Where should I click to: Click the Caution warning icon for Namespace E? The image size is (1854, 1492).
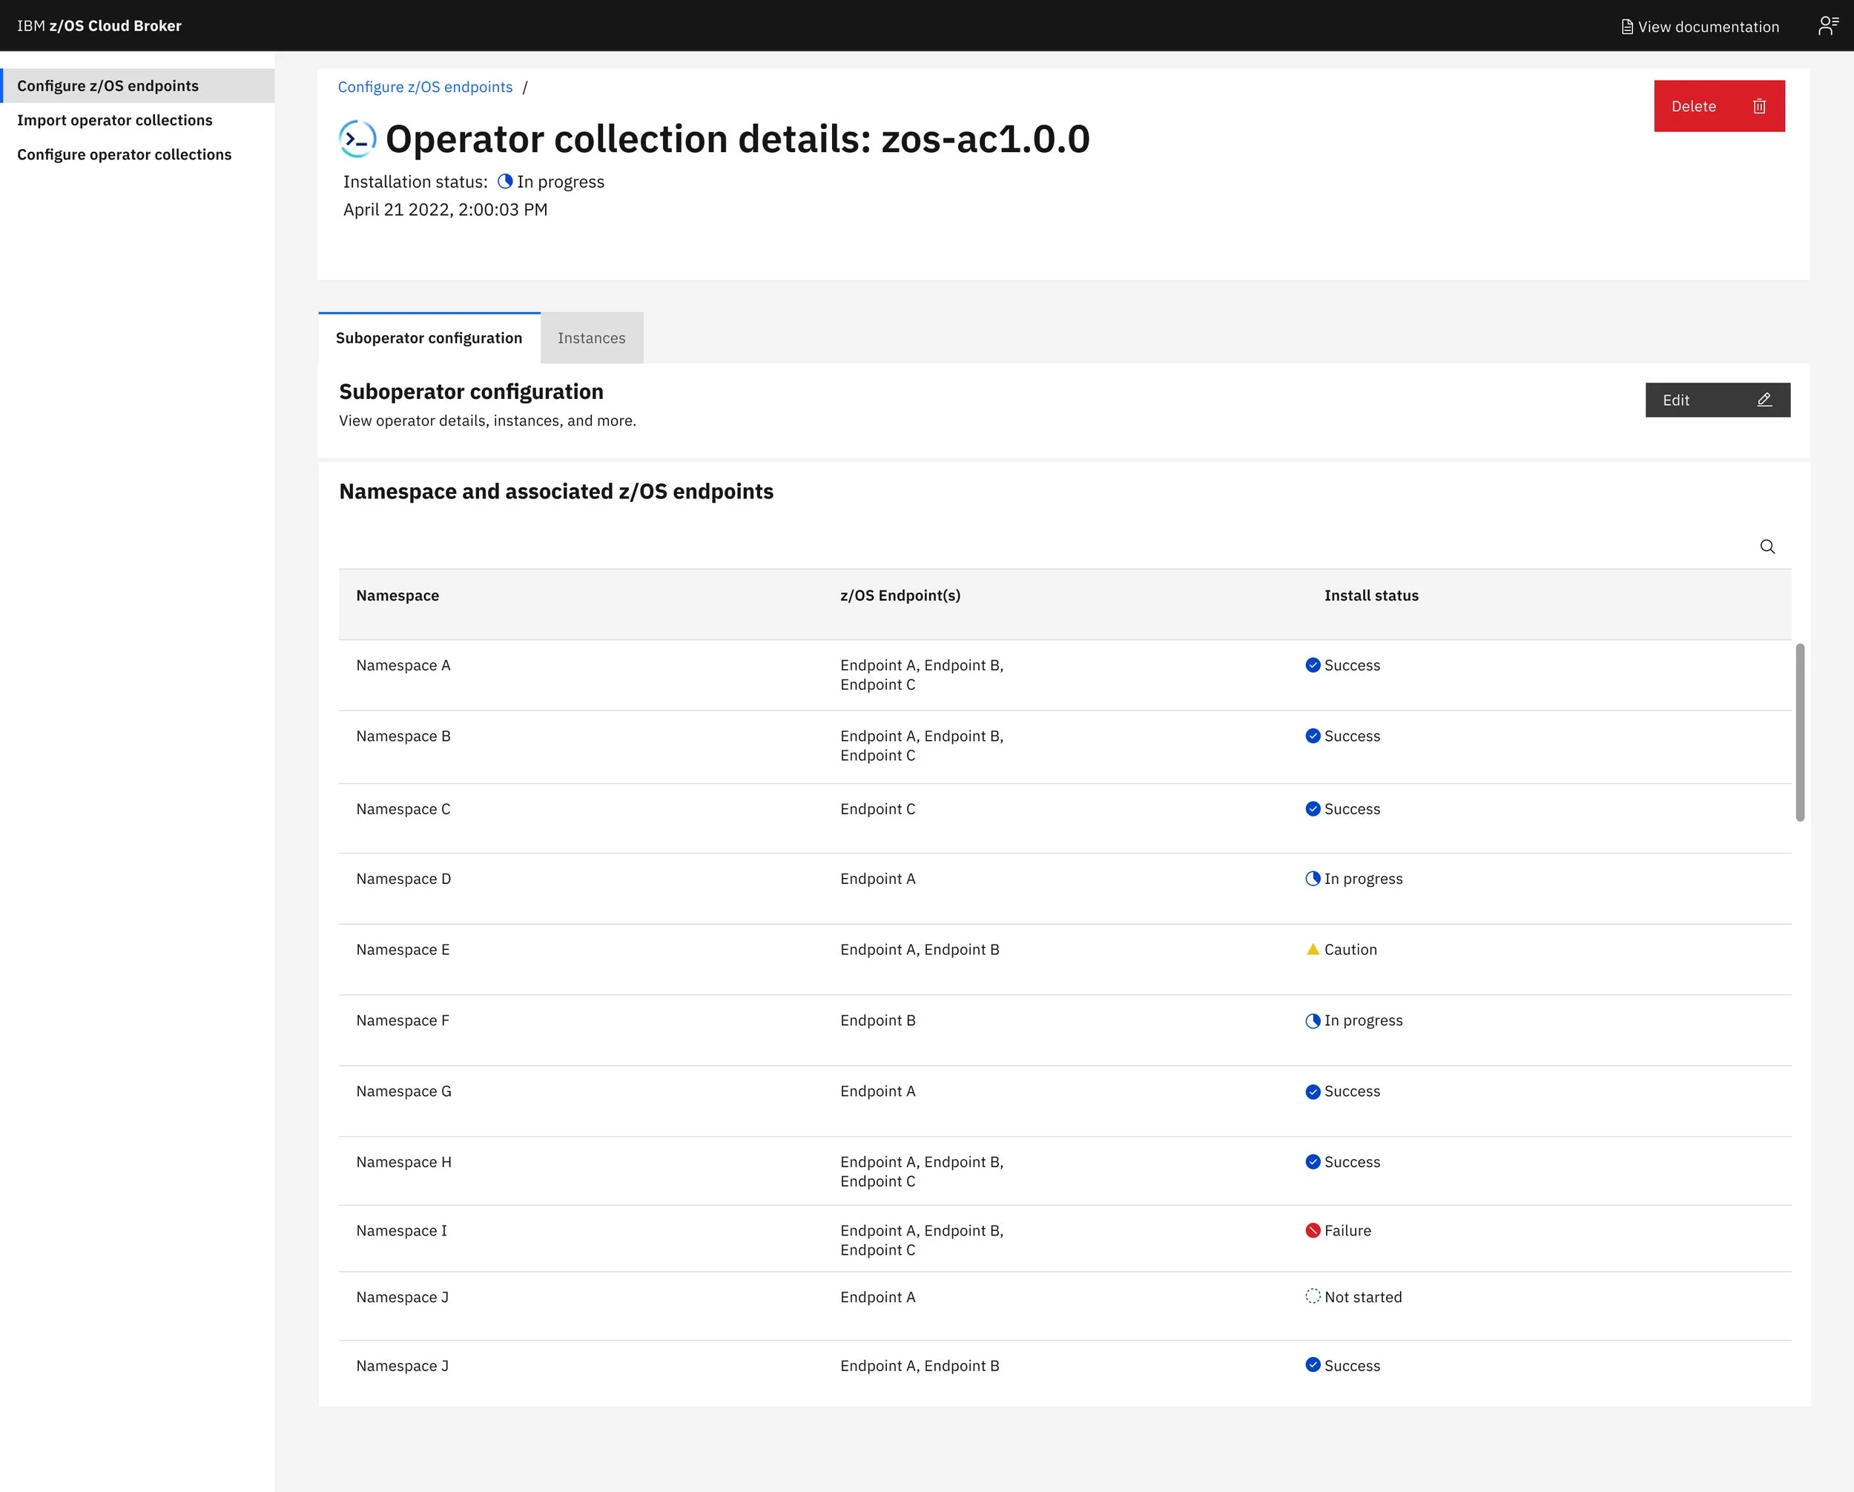(1312, 949)
